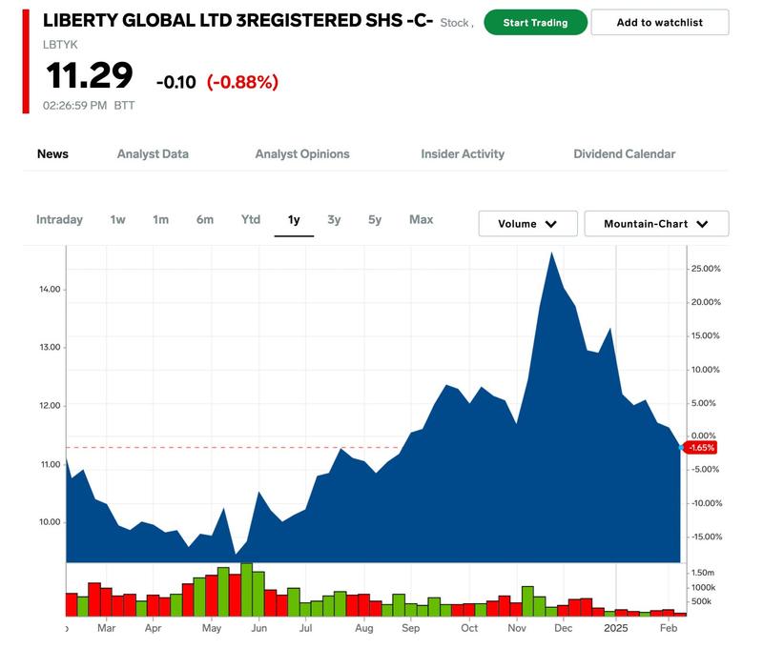
Task: Add stock to watchlist
Action: 660,22
